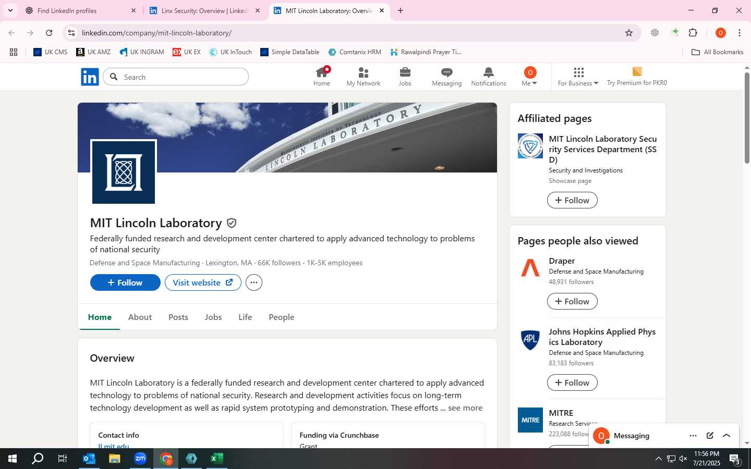Open Chrome three-dot menu

click(x=740, y=33)
